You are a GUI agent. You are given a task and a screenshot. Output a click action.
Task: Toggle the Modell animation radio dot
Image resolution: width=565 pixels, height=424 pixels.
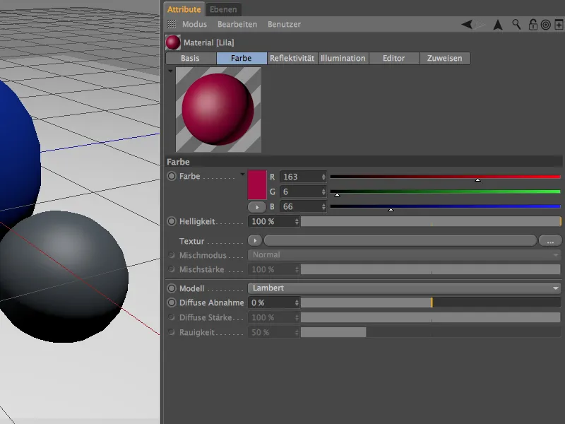click(x=172, y=288)
